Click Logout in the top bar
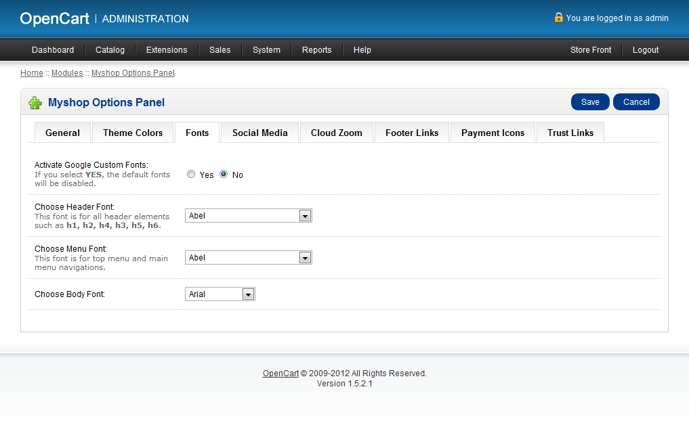Viewport: 689px width, 429px height. (646, 50)
